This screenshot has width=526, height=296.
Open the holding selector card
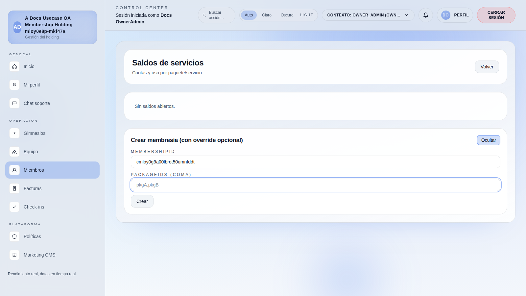coord(52,27)
